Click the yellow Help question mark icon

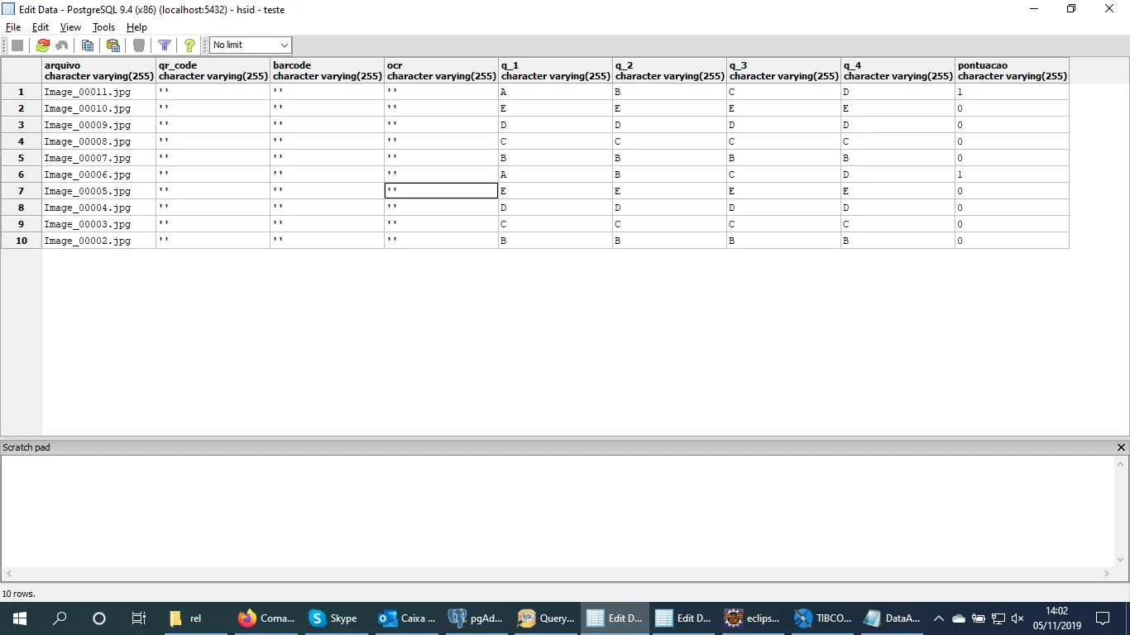[189, 45]
